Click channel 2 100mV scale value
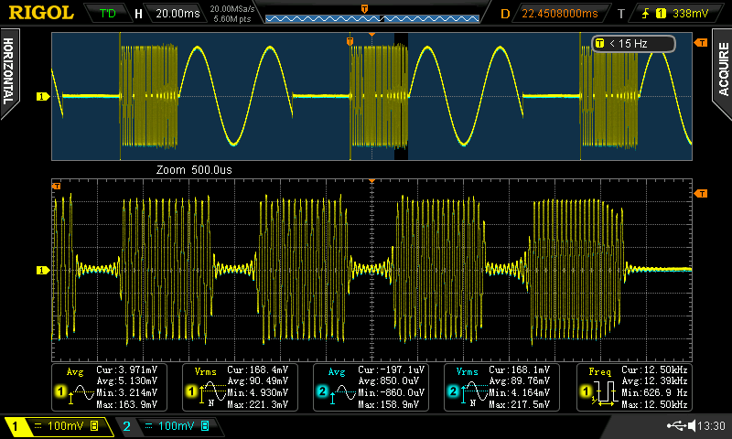Image resolution: width=732 pixels, height=439 pixels. tap(176, 426)
